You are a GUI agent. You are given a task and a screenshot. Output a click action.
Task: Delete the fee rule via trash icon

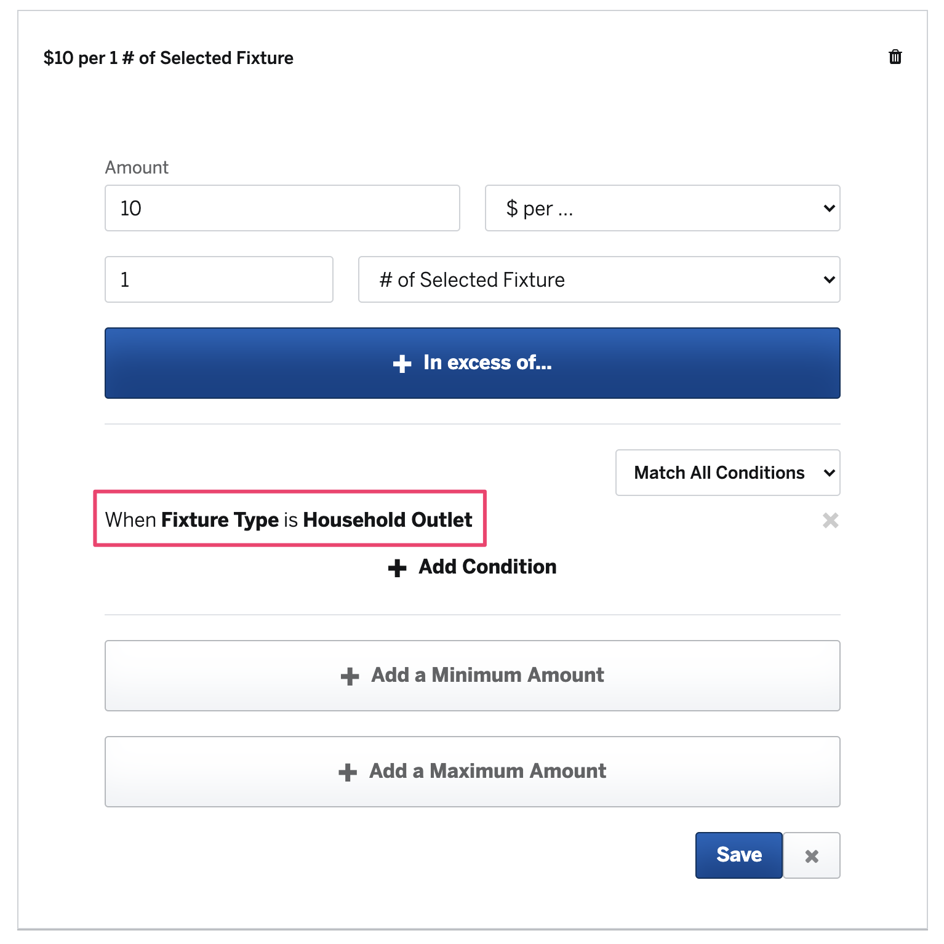[895, 57]
